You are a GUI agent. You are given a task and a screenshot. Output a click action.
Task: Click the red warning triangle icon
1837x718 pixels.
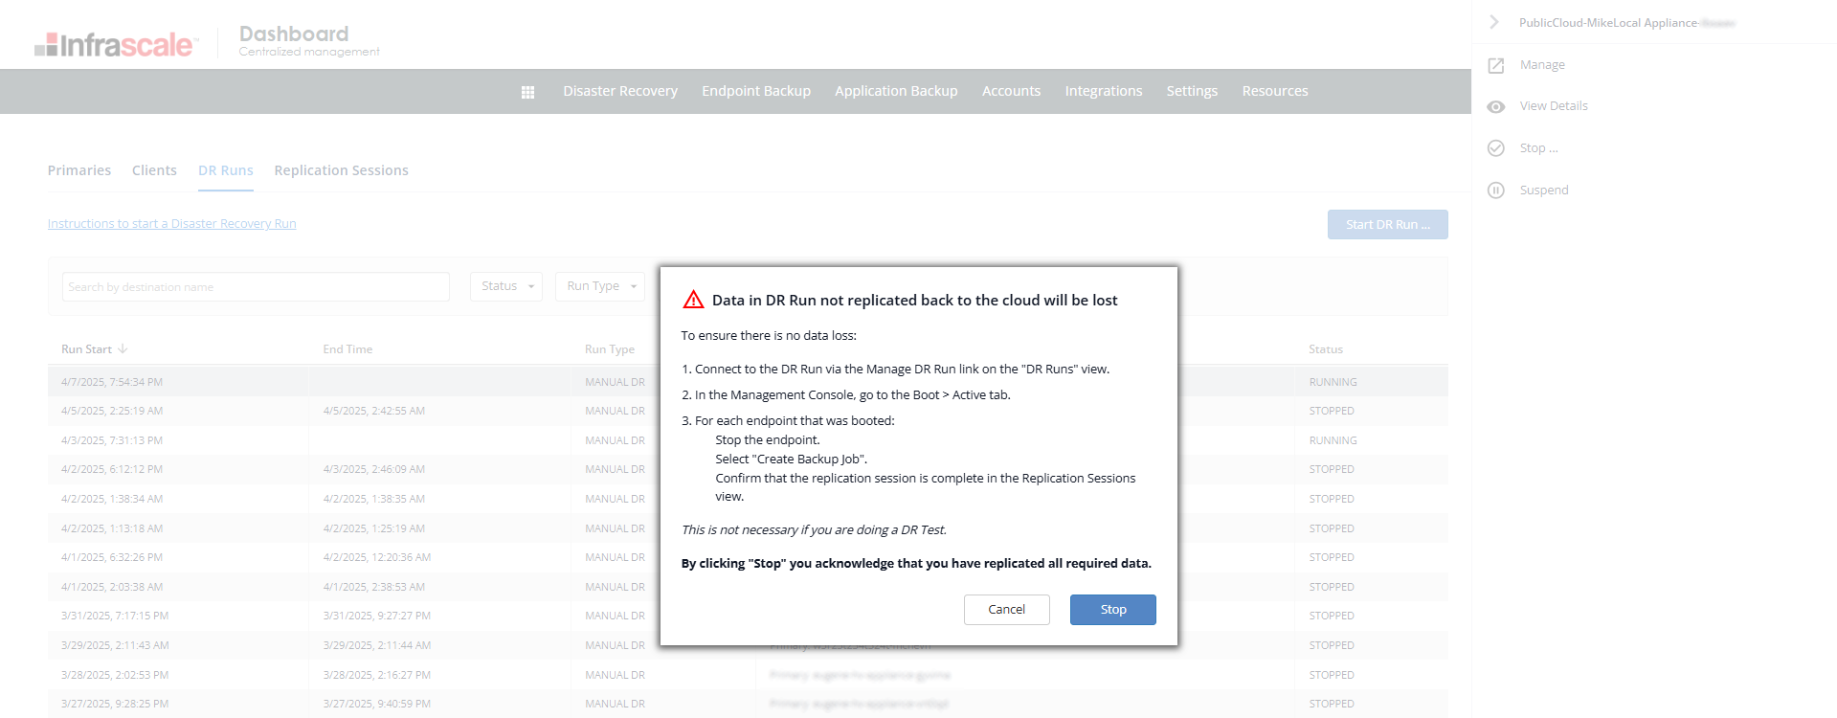[693, 300]
